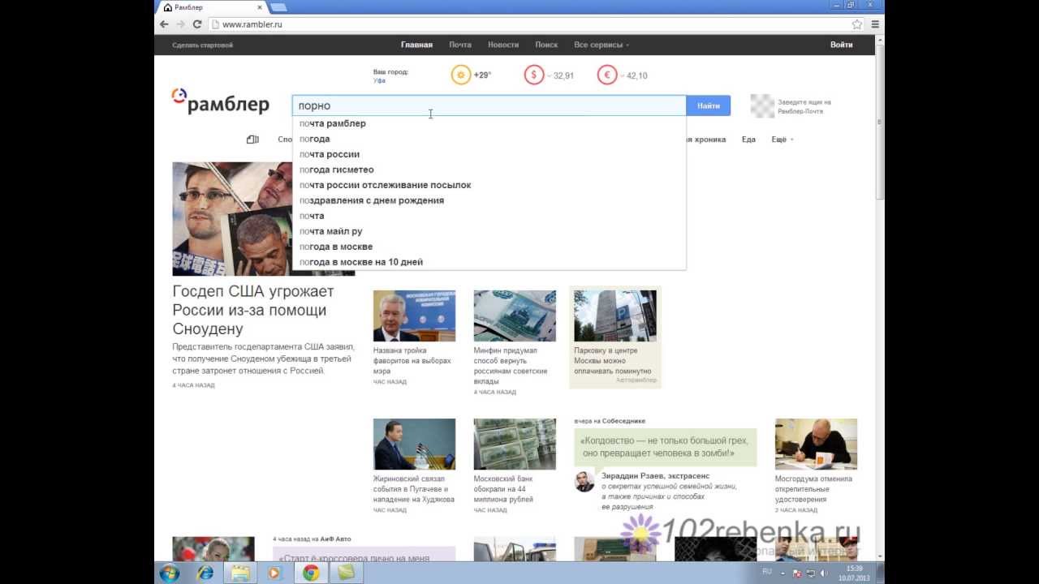Expand the Все сервисы dropdown
The image size is (1039, 584).
[x=601, y=45]
